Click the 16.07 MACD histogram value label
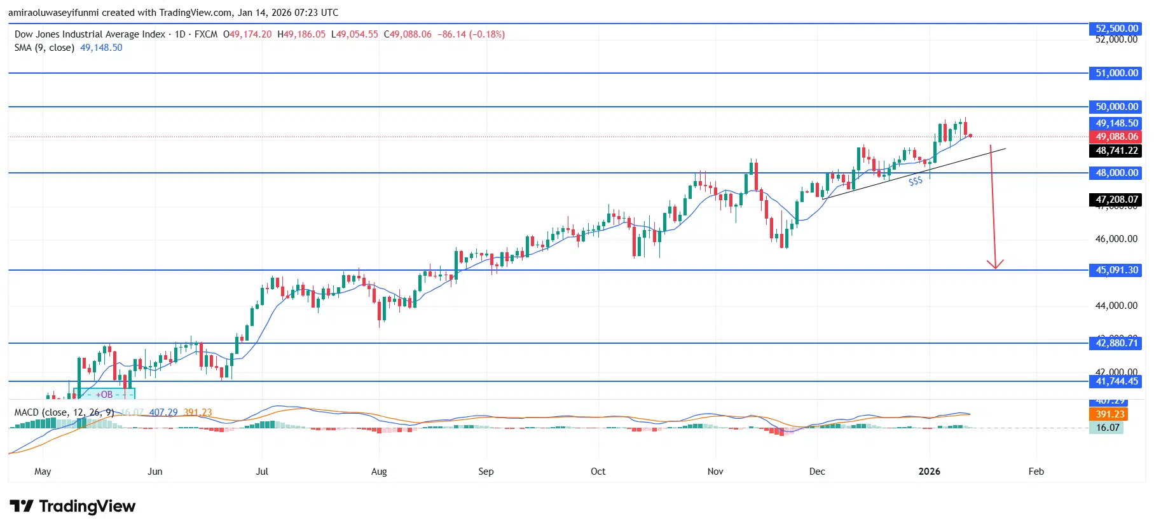 (1107, 428)
